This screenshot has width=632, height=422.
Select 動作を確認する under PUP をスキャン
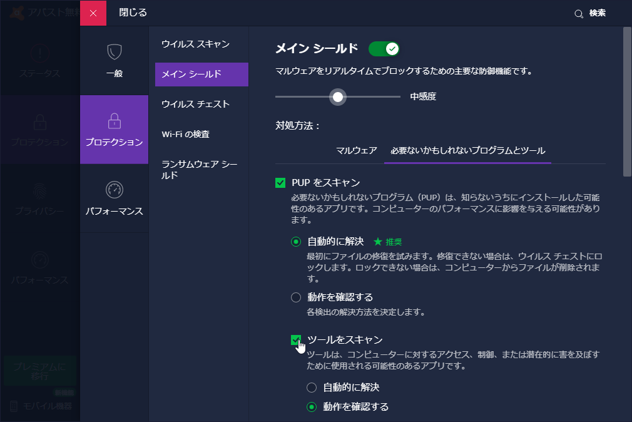tap(295, 297)
